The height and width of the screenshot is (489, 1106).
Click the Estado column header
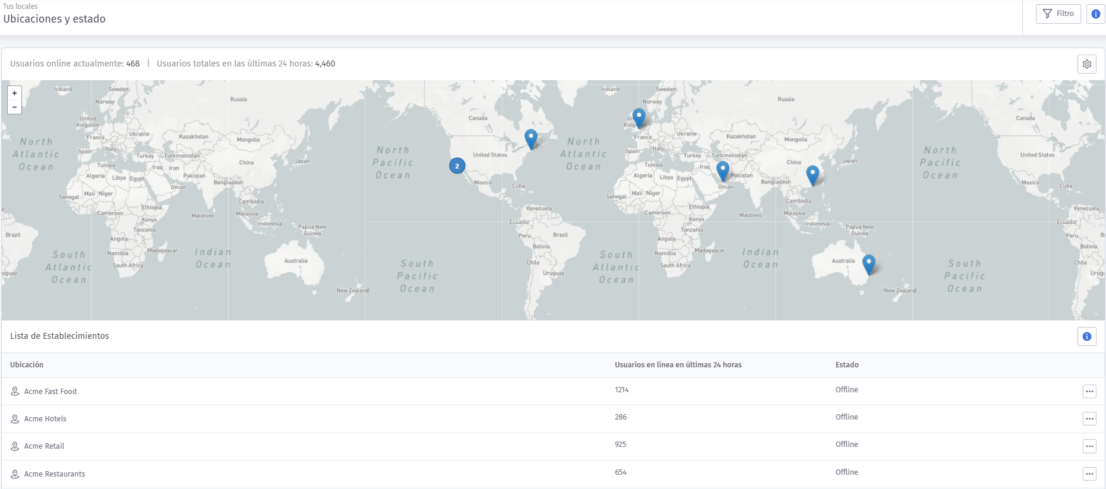pyautogui.click(x=847, y=365)
